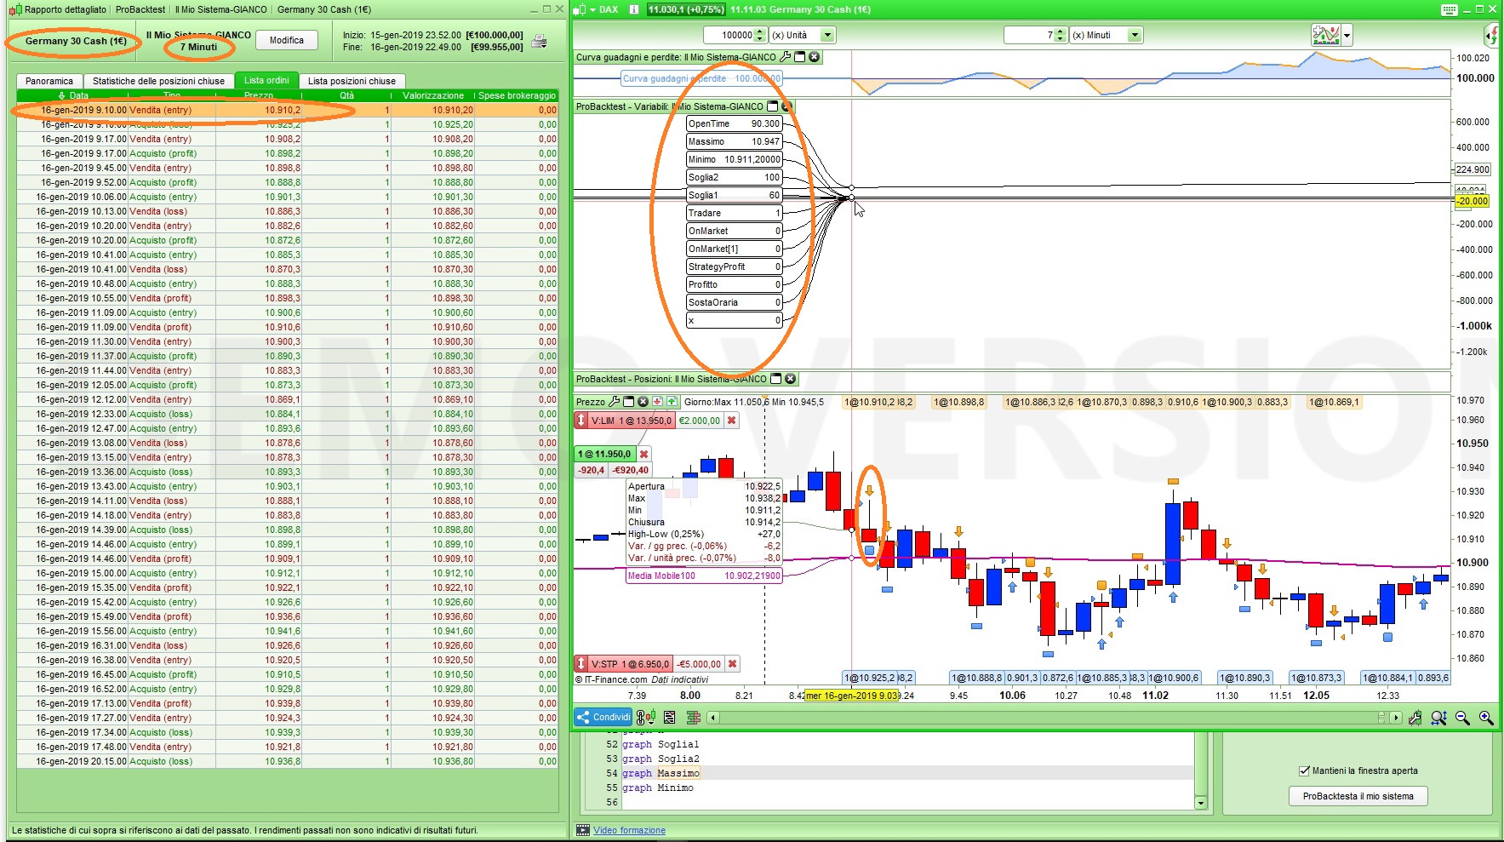The height and width of the screenshot is (842, 1504).
Task: Click the OpenTime variable value box
Action: [x=734, y=123]
